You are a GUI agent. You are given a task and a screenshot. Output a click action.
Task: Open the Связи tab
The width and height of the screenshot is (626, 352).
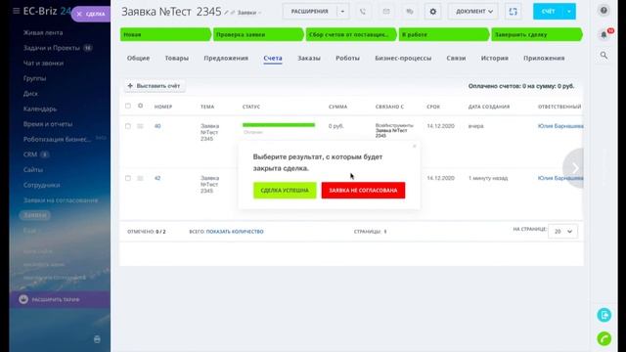456,59
